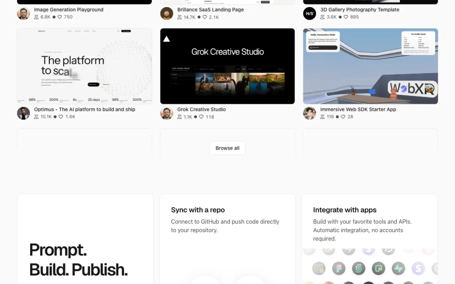Open Brillance SaaS Landing Page author avatar

167,13
